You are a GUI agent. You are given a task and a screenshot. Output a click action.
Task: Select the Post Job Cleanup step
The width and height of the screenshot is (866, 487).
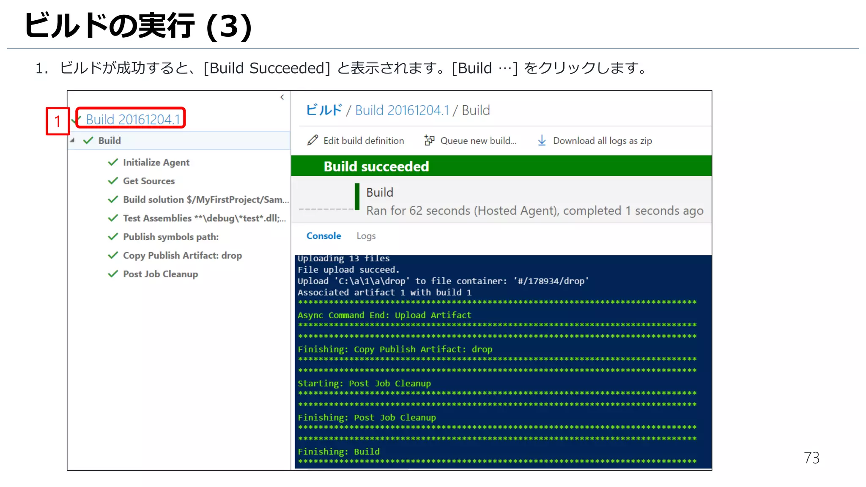click(x=160, y=274)
